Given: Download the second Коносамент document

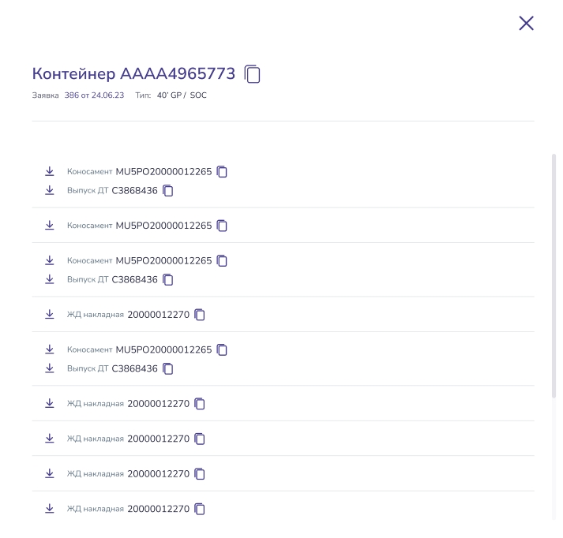Looking at the screenshot, I should coord(50,226).
